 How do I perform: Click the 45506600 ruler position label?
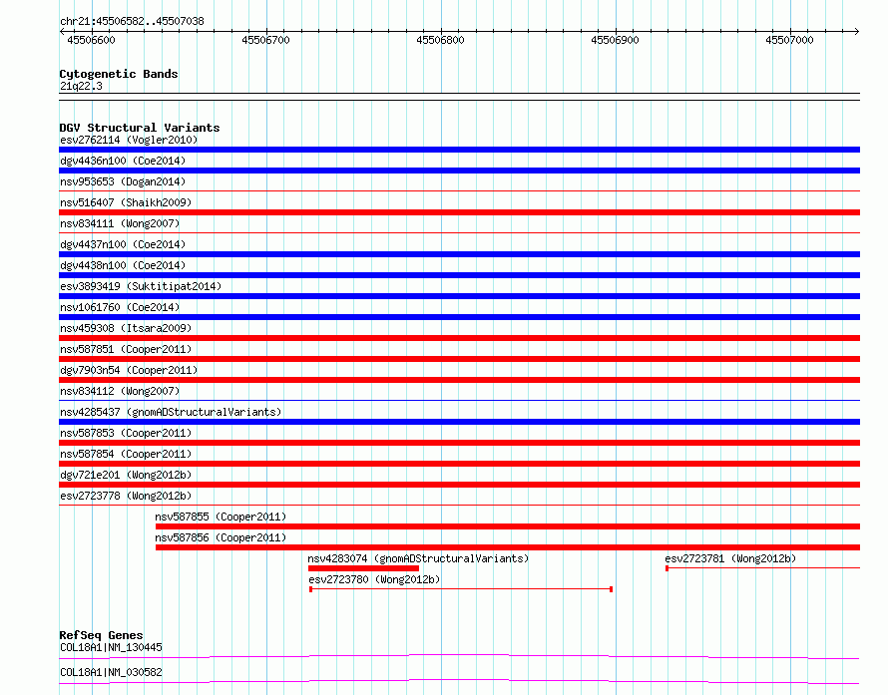coord(91,40)
